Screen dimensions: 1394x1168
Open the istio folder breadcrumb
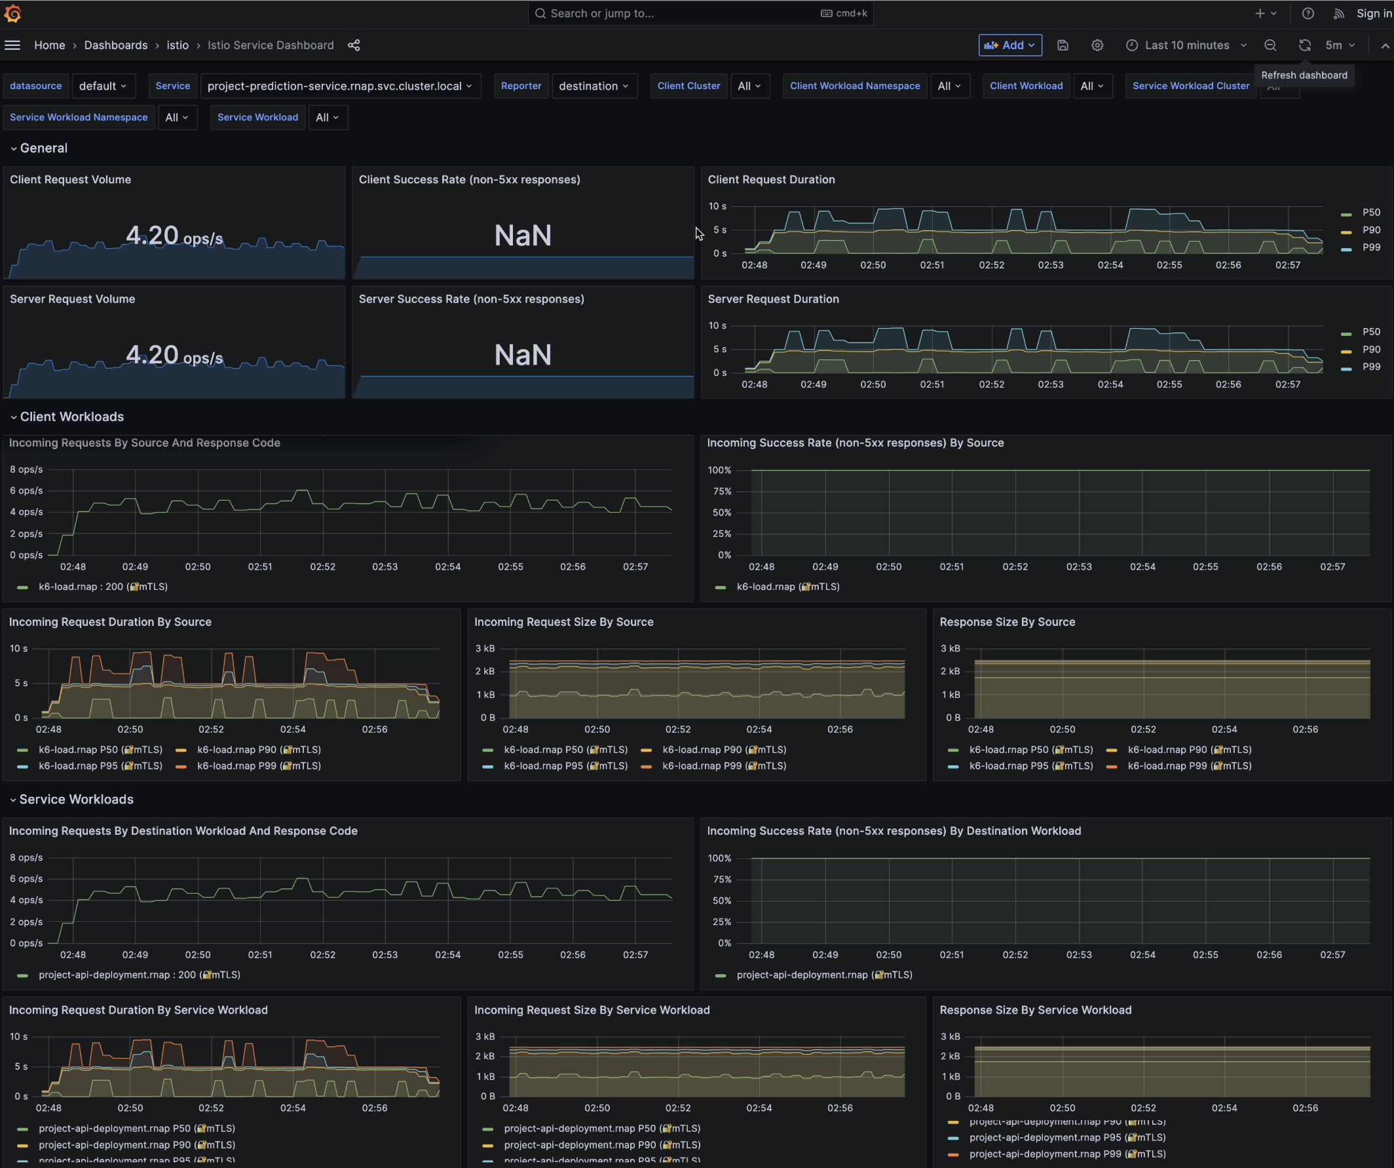[x=177, y=45]
